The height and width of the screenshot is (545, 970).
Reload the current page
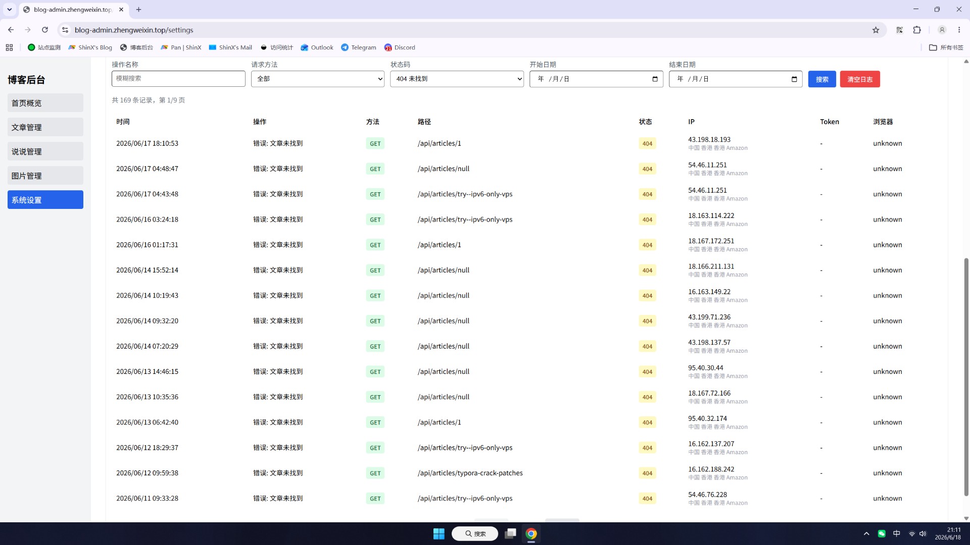[x=45, y=30]
